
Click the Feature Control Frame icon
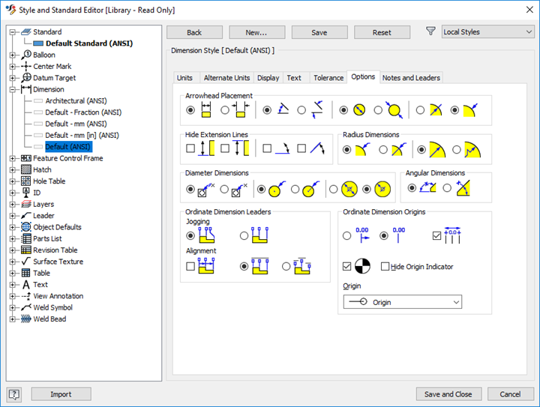pos(26,158)
